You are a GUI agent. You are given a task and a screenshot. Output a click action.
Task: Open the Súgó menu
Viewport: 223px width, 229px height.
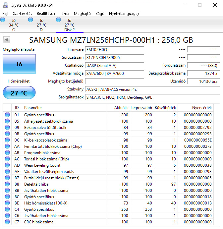pyautogui.click(x=100, y=14)
